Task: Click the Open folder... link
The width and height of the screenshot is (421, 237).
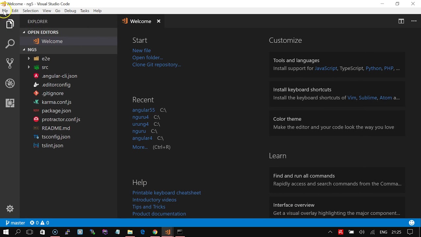Action: tap(147, 58)
